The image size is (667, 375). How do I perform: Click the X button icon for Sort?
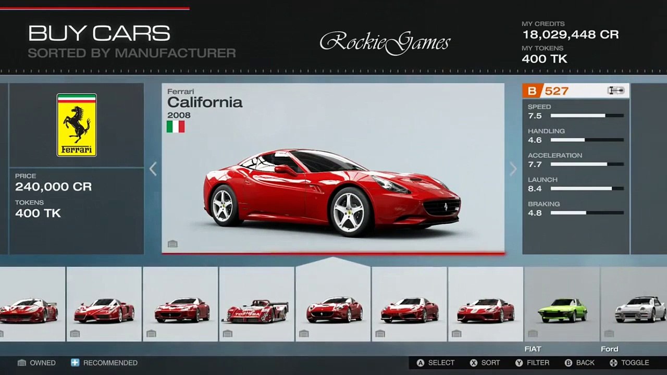(x=474, y=362)
